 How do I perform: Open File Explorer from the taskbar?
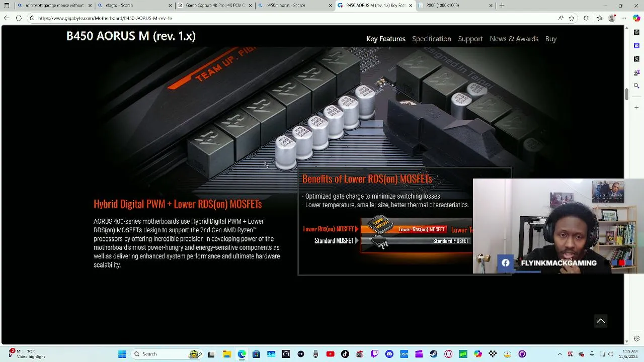coord(226,354)
